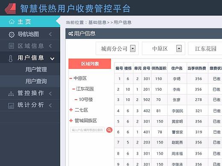Click room number 203 in table
Screen dimensions: 222x166
pos(146,142)
